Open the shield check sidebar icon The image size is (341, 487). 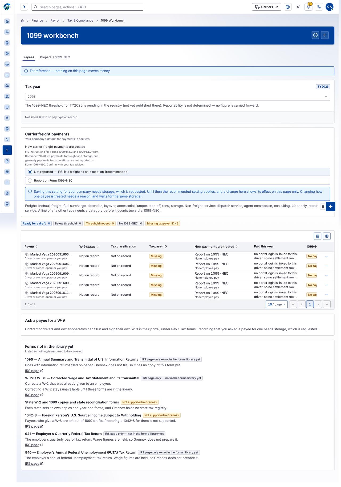click(7, 107)
